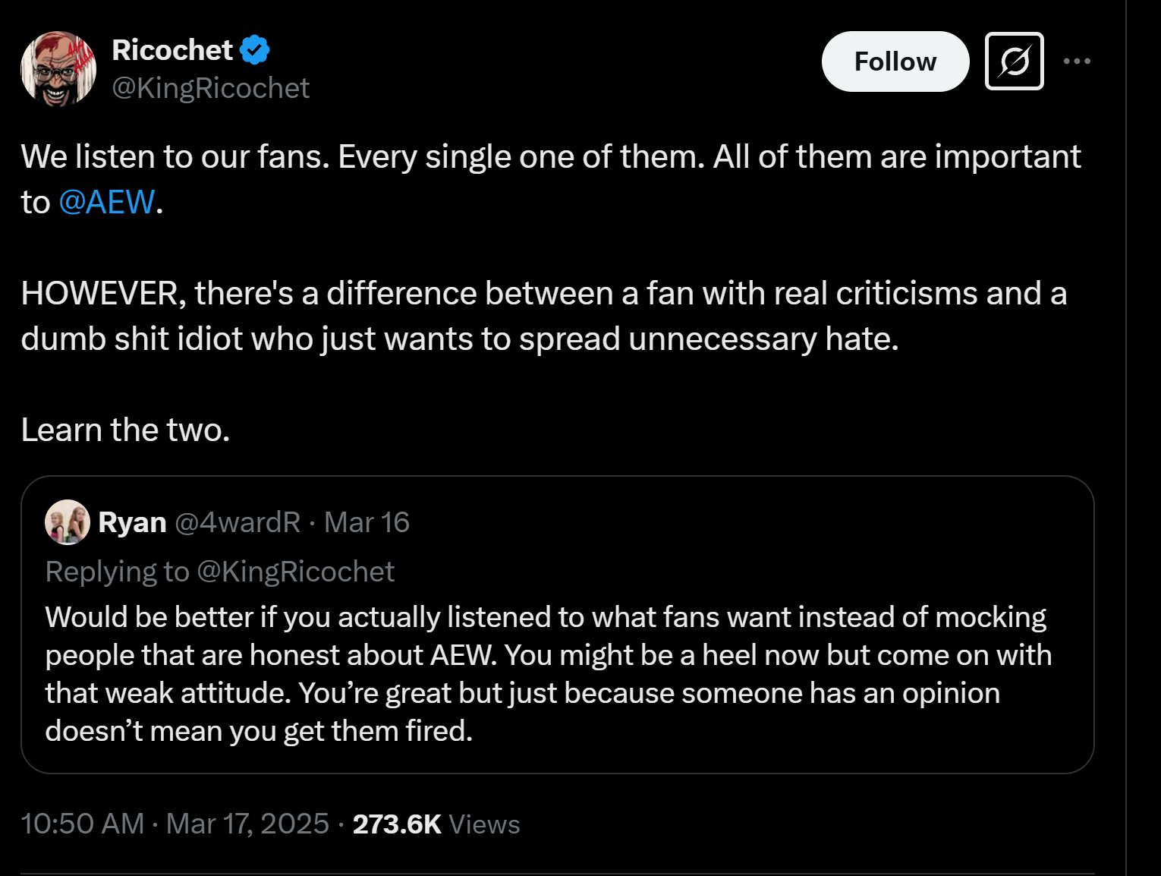Open the Grok slash icon button
Screen dimensions: 1161x876
(1014, 61)
